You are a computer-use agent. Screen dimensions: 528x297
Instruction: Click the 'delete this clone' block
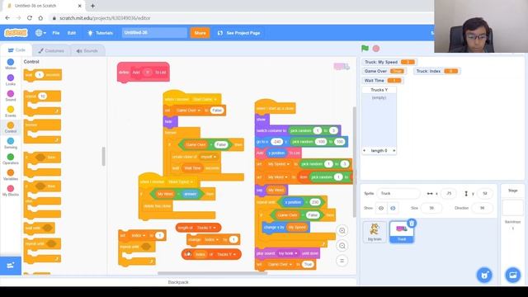[x=157, y=206]
